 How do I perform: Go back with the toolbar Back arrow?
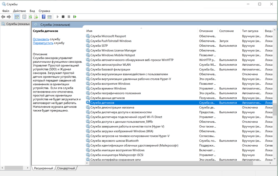click(x=3, y=17)
